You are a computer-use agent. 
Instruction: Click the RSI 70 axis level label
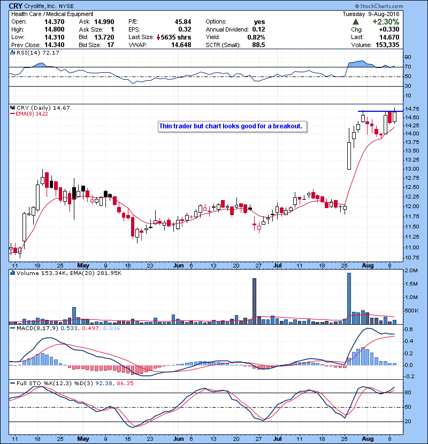click(x=408, y=67)
